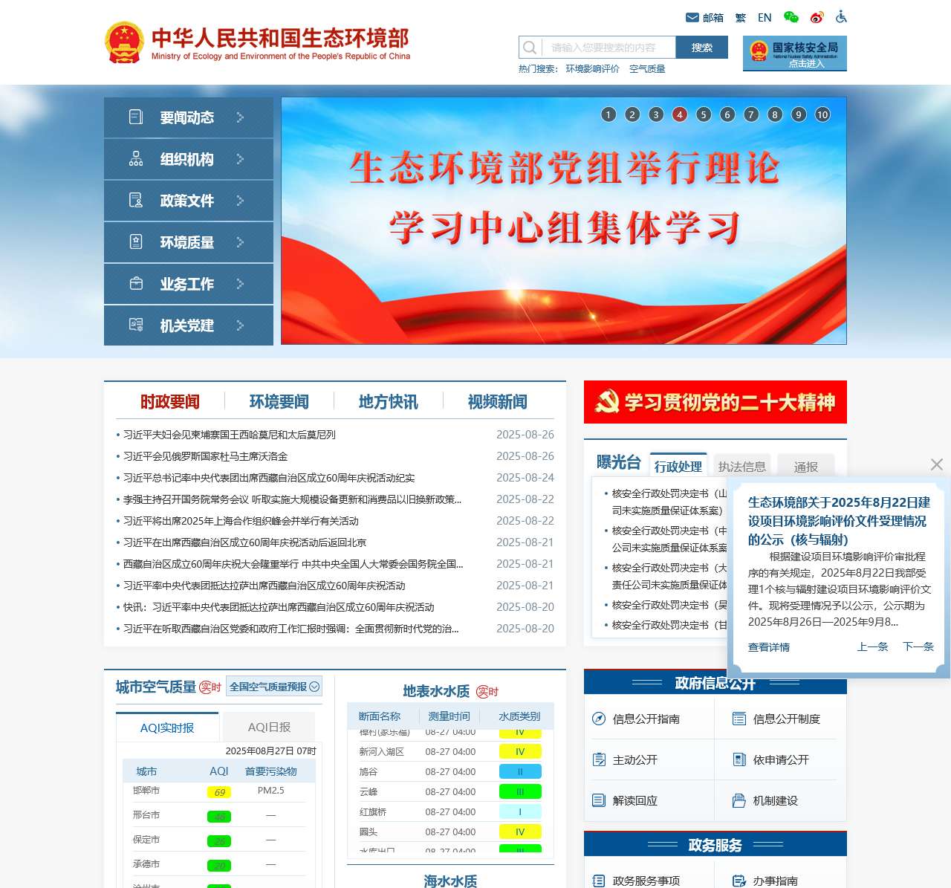Click the 搜索 search button
Image resolution: width=951 pixels, height=888 pixels.
point(702,48)
